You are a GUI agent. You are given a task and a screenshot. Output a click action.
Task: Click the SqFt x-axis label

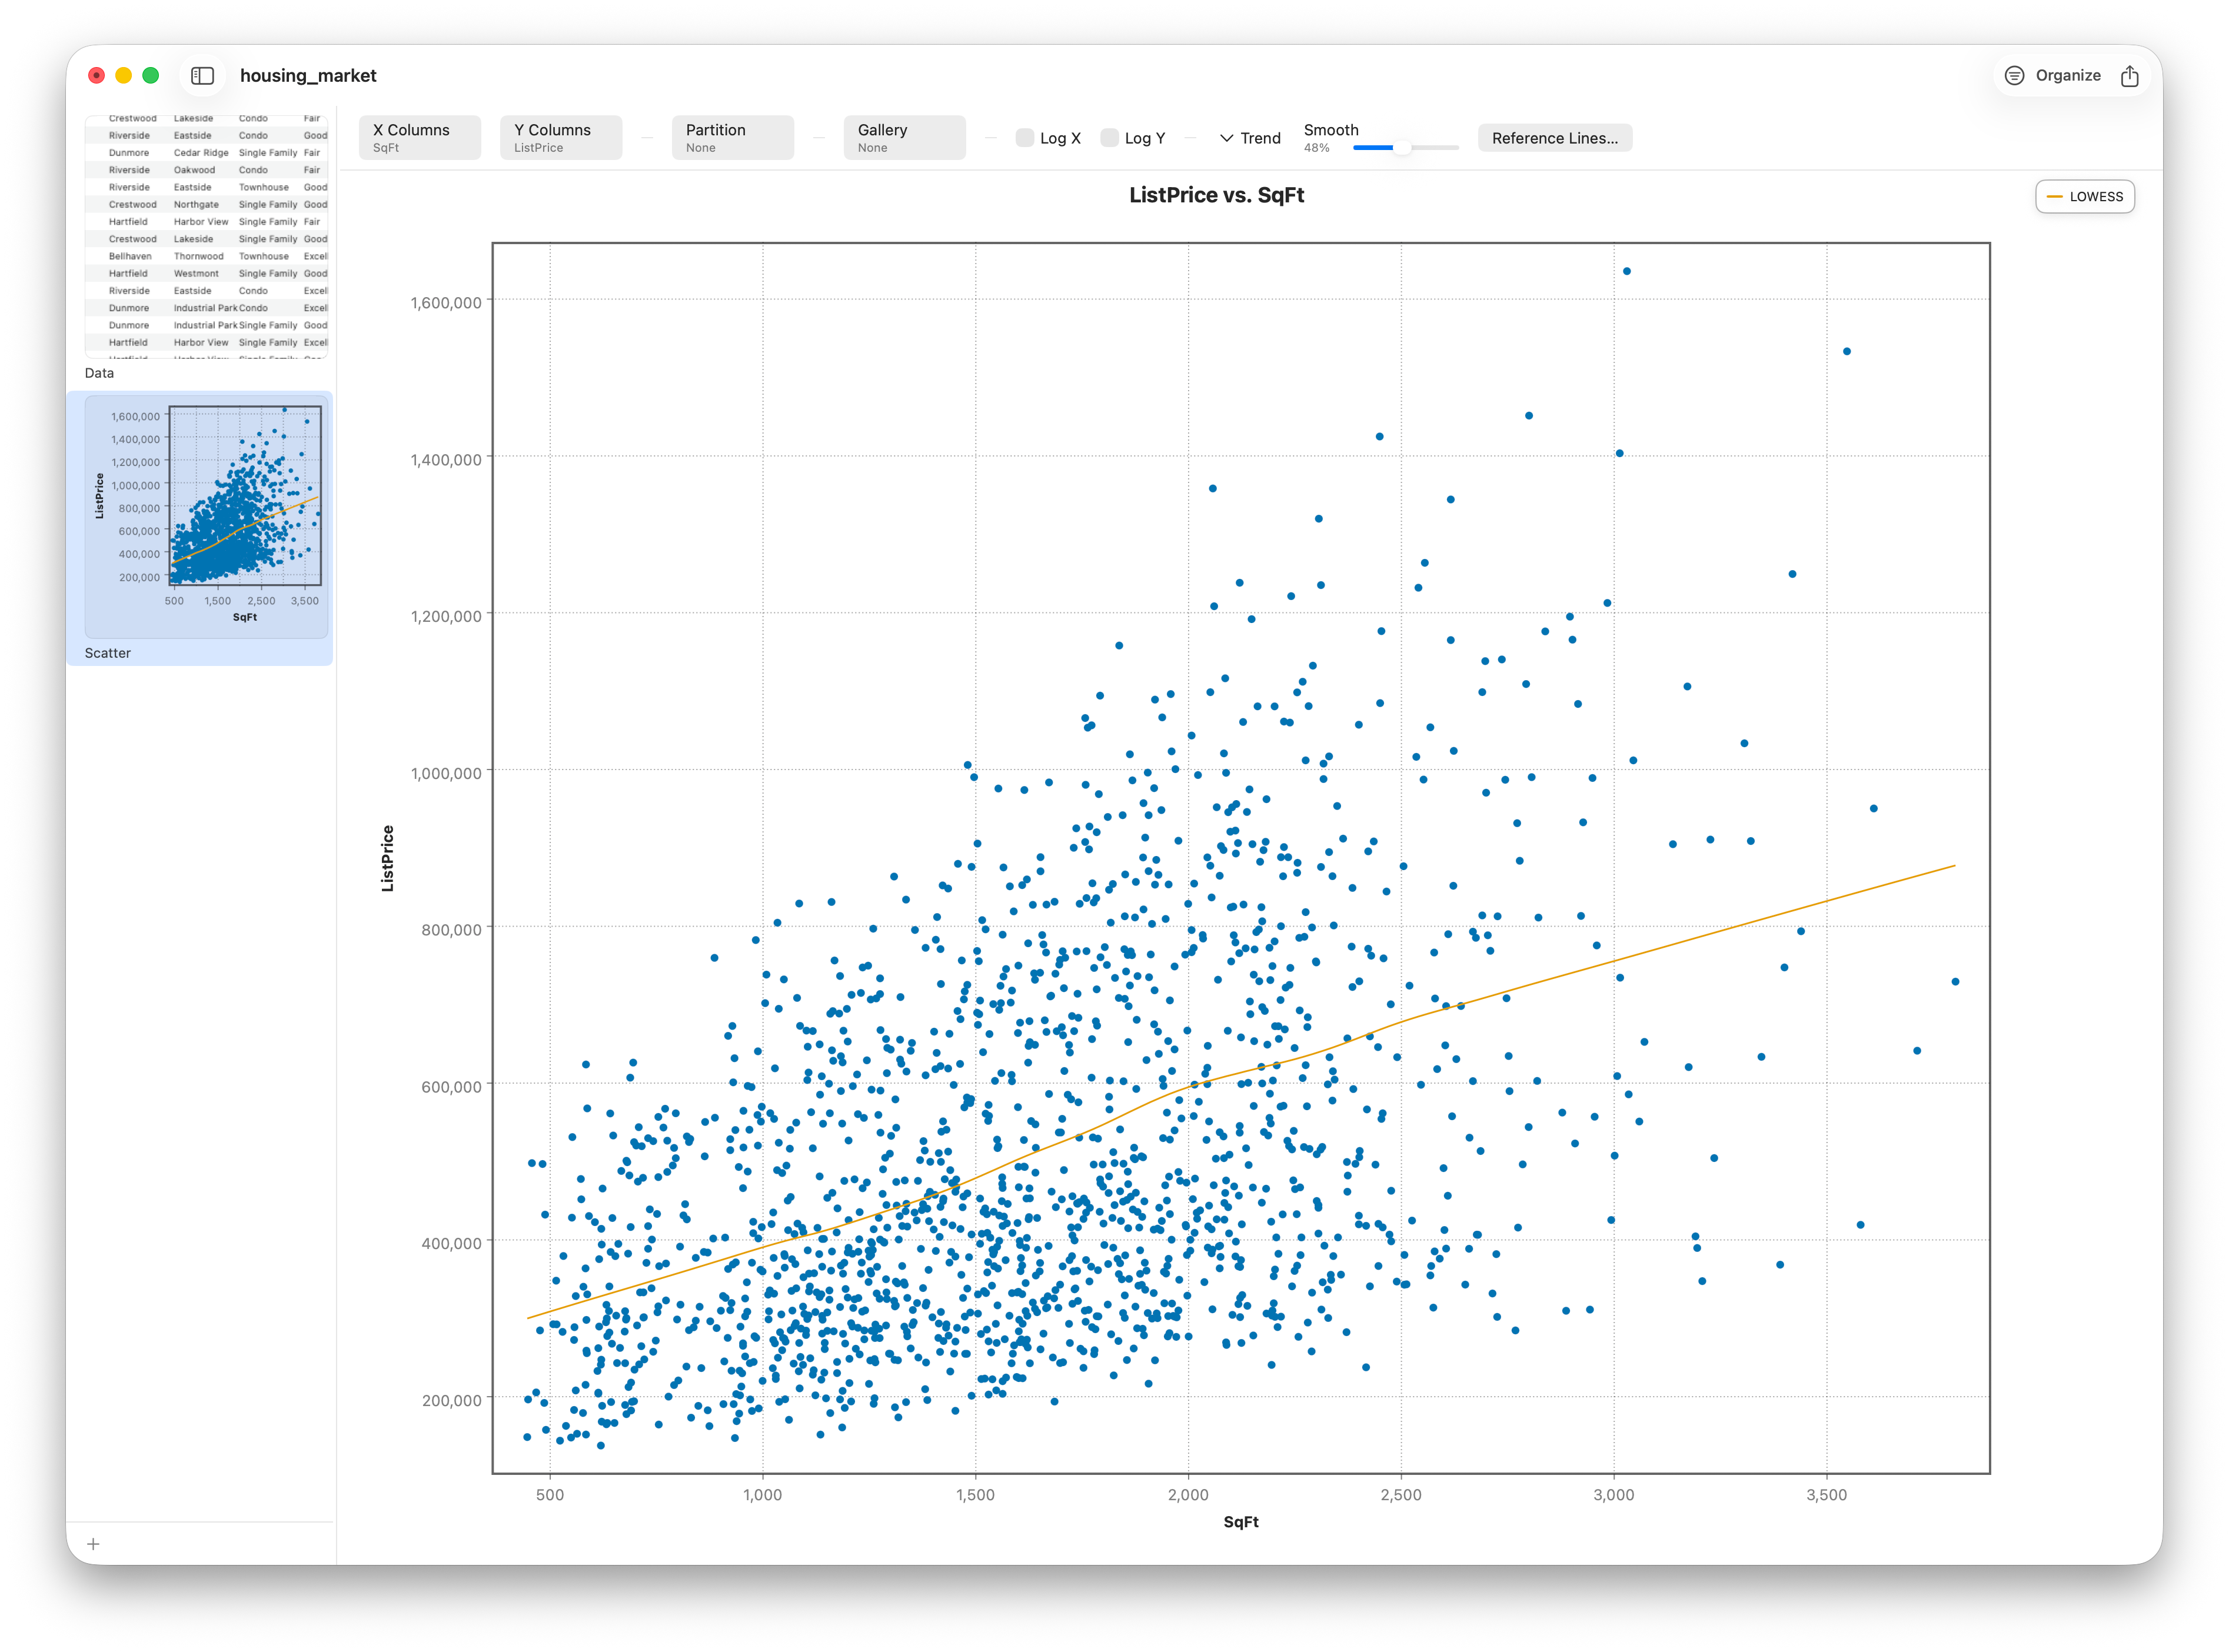click(1241, 1522)
